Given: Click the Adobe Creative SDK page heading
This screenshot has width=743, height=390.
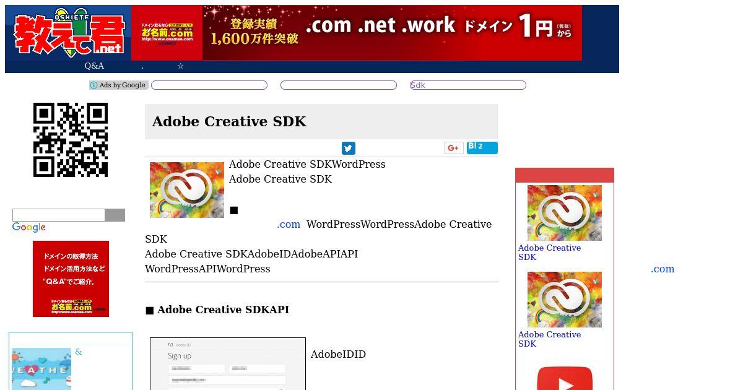Looking at the screenshot, I should pyautogui.click(x=229, y=121).
